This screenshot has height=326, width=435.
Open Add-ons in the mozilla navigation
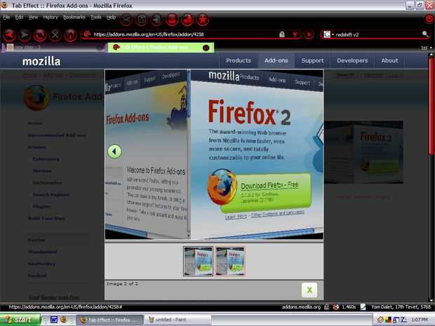coord(276,60)
